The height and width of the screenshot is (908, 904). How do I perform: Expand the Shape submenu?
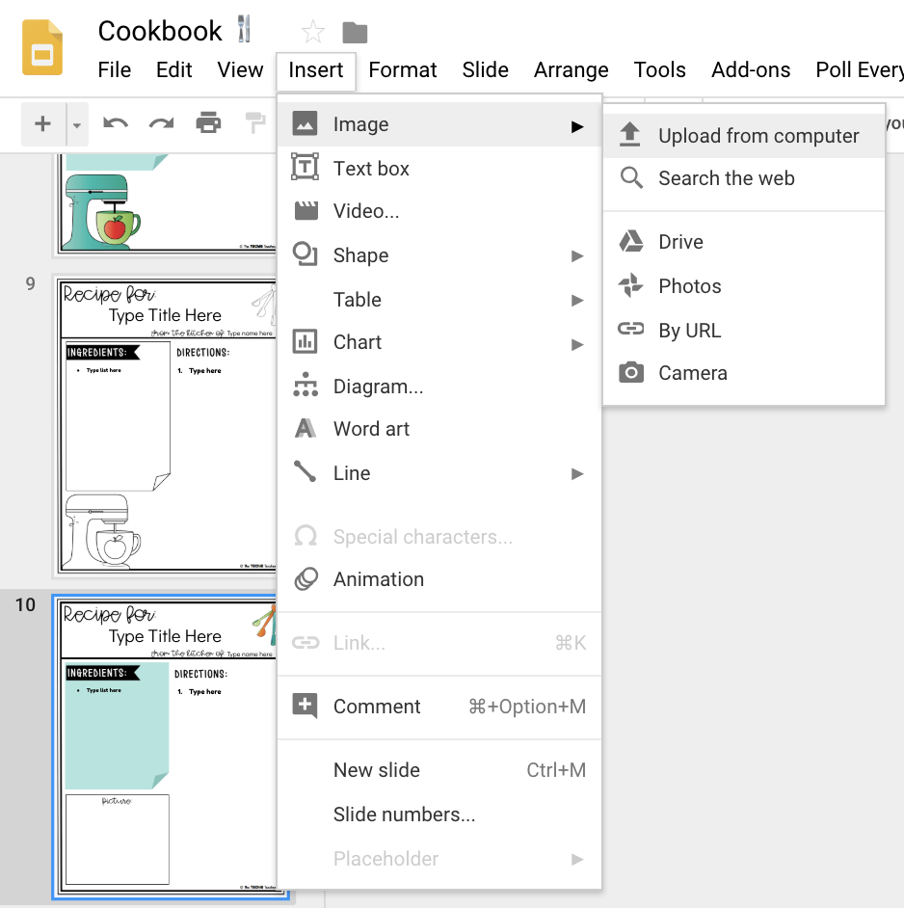[360, 254]
